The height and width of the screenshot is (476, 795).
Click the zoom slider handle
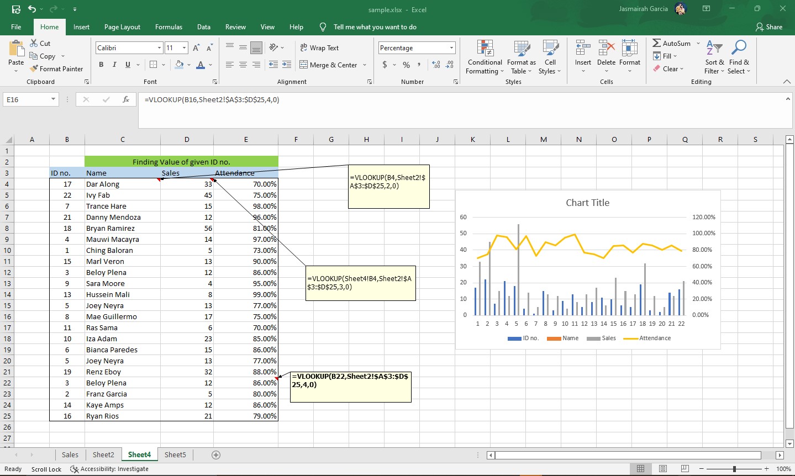(x=734, y=469)
